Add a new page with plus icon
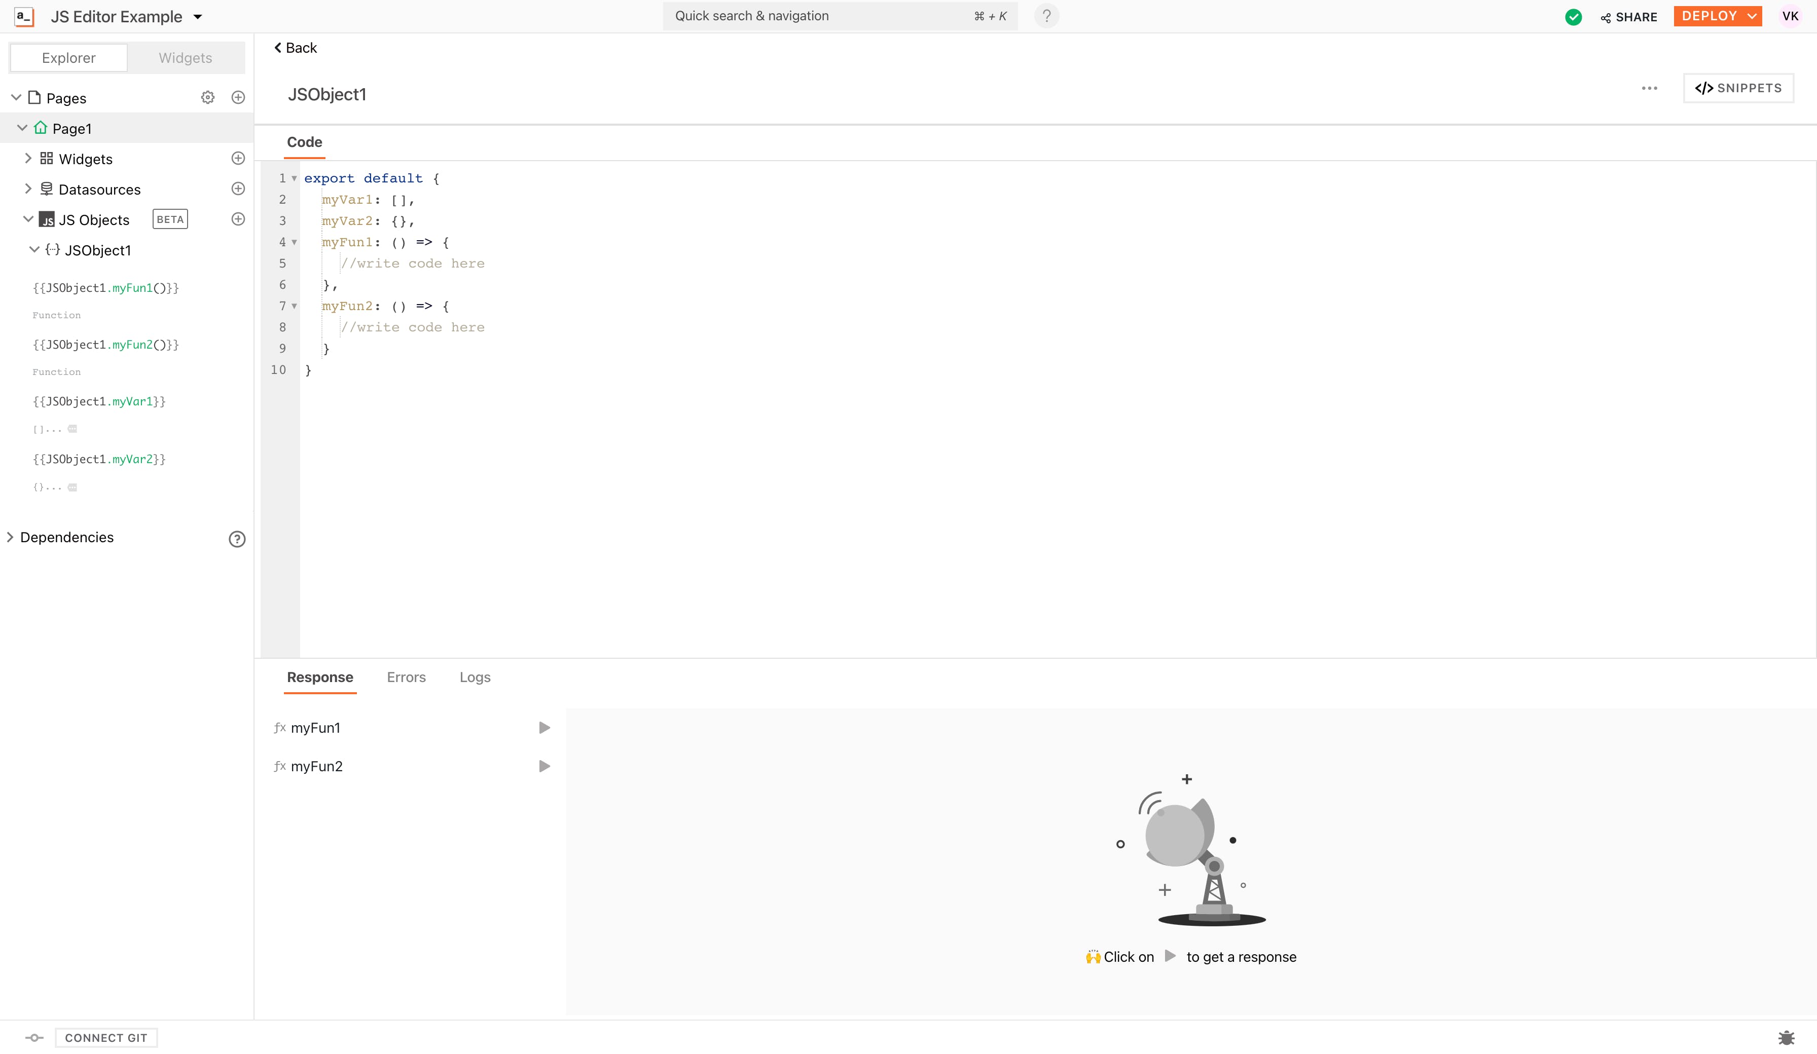Viewport: 1817px width, 1054px height. [238, 97]
